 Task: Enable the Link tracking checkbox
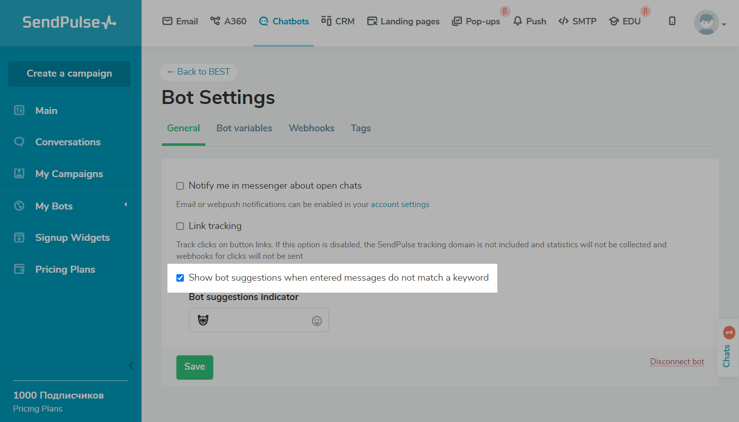(180, 226)
